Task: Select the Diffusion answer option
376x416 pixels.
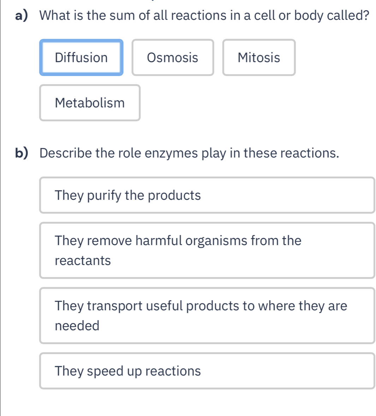Action: [x=81, y=58]
